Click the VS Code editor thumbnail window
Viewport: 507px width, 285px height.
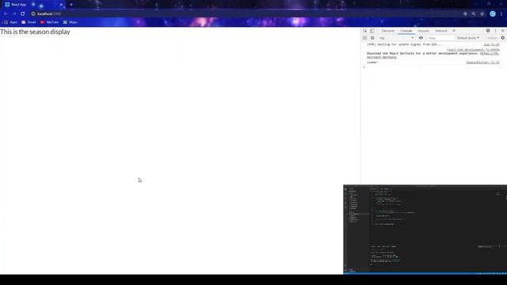coord(425,230)
